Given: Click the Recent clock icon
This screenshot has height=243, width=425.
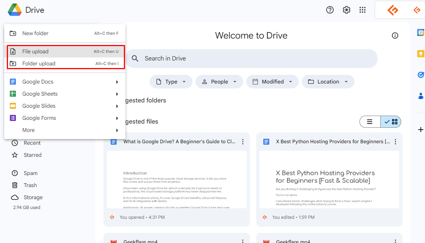Looking at the screenshot, I should (x=15, y=143).
